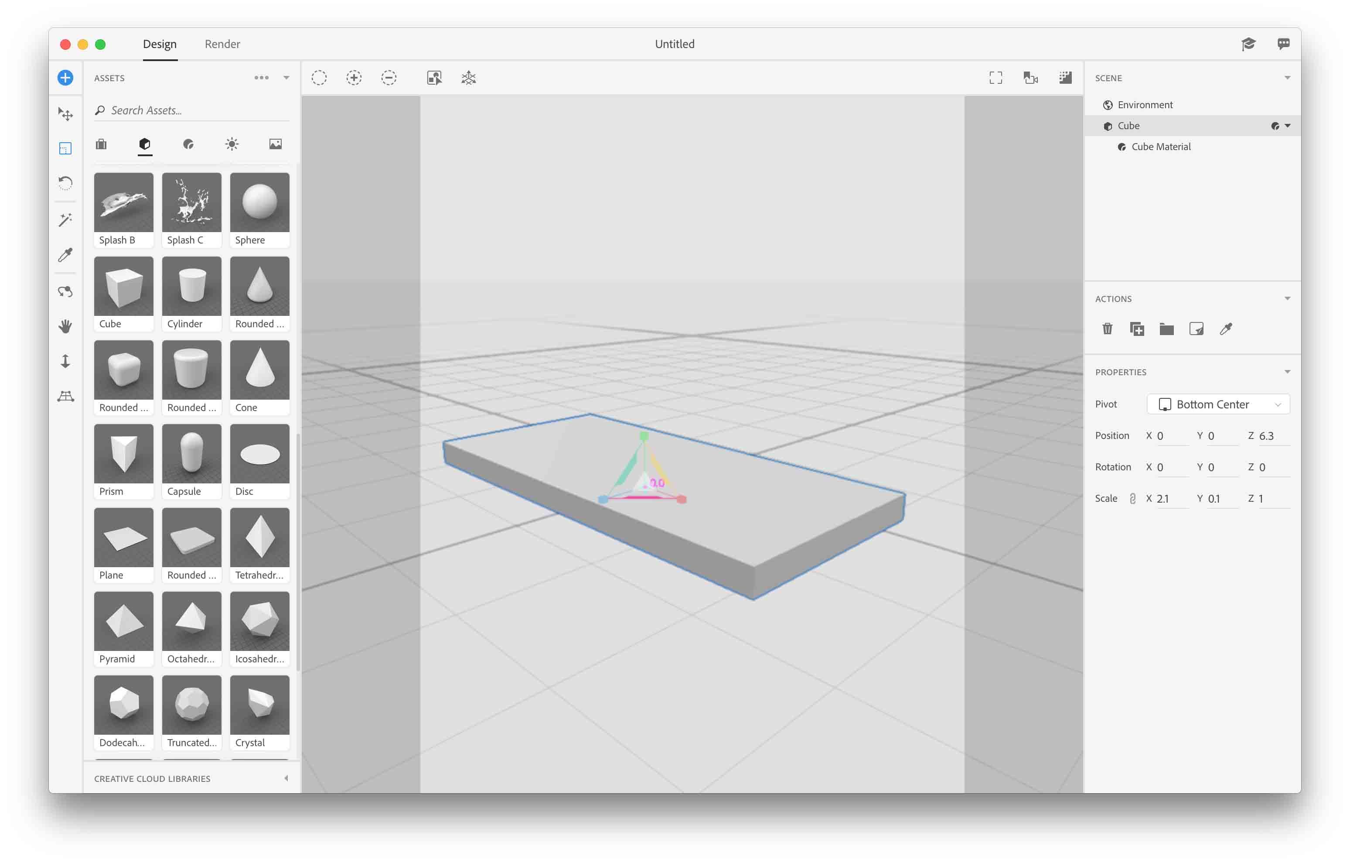
Task: Collapse the Assets panel arrow
Action: click(286, 78)
